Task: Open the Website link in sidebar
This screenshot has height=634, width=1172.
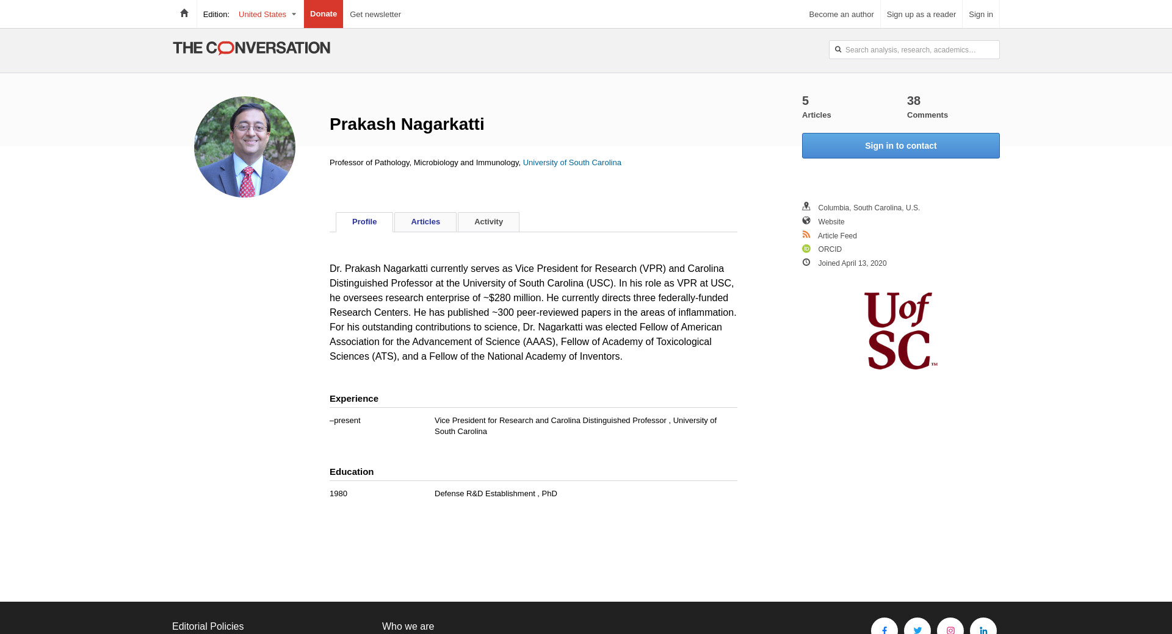Action: 831,222
